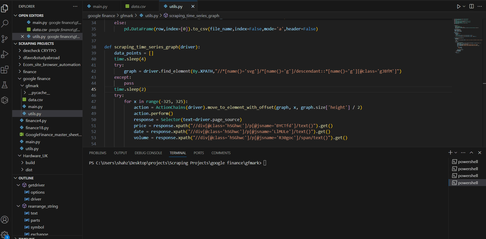The image size is (486, 239).
Task: Click the gfmark breadcrumb segment
Action: coord(127,16)
